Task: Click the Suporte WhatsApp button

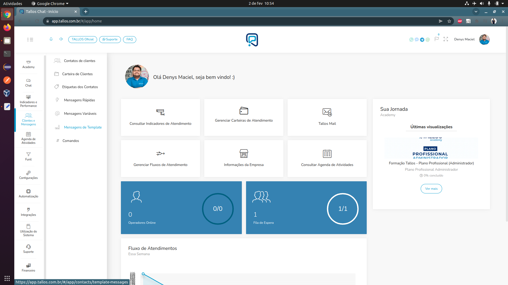Action: [x=110, y=39]
